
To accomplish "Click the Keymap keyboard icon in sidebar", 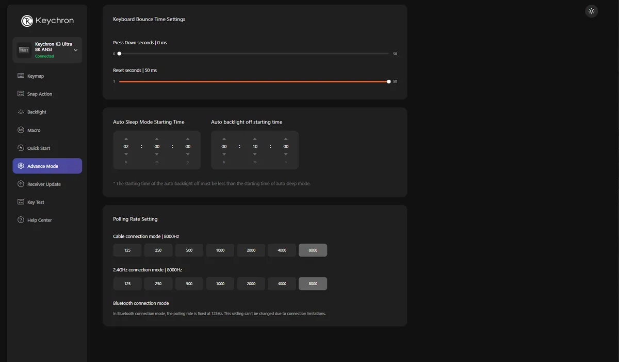I will [x=21, y=76].
